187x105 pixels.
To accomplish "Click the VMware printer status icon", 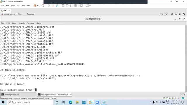I will click(x=179, y=98).
